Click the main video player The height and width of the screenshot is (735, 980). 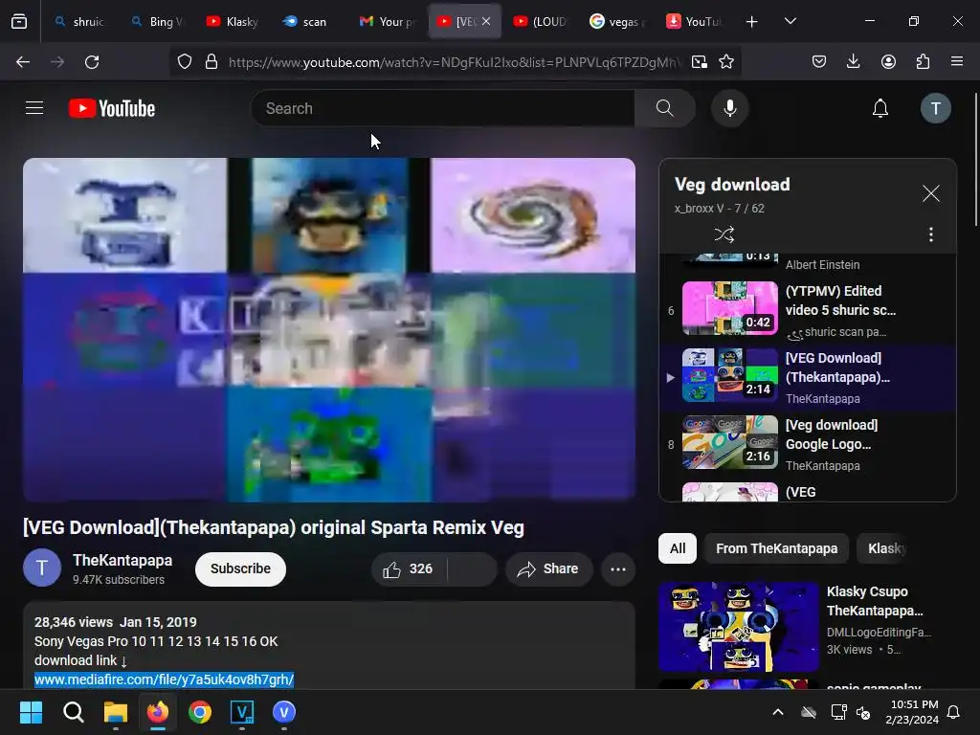pyautogui.click(x=329, y=330)
